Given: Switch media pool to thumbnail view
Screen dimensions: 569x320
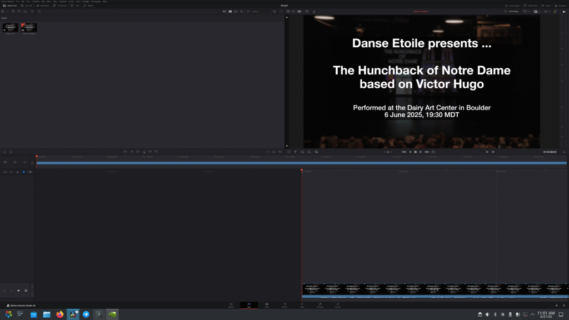Looking at the screenshot, I should (230, 11).
